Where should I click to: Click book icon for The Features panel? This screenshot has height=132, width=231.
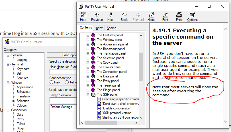pos(93,35)
